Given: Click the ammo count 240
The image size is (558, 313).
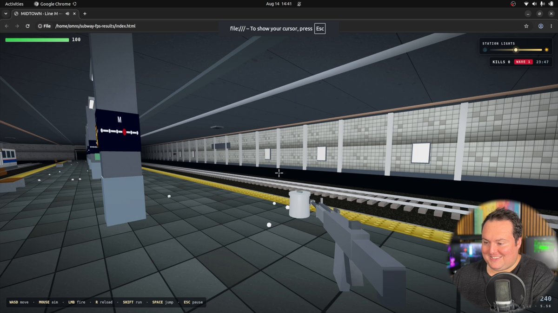Looking at the screenshot, I should pyautogui.click(x=545, y=299).
